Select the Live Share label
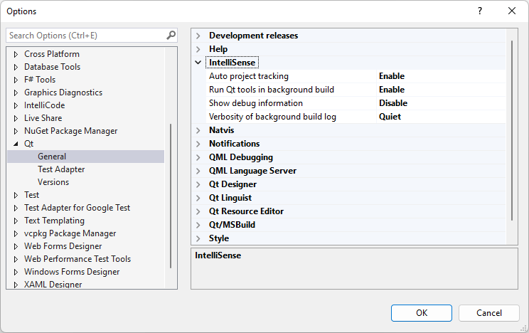The image size is (529, 333). pos(43,118)
